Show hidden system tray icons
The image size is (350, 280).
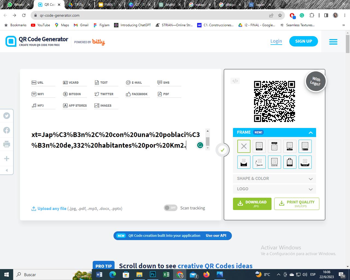pyautogui.click(x=278, y=275)
